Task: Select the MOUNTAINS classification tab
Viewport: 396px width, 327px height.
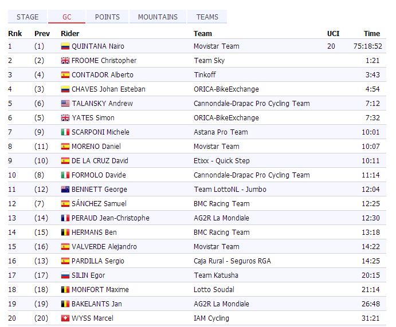Action: (158, 17)
